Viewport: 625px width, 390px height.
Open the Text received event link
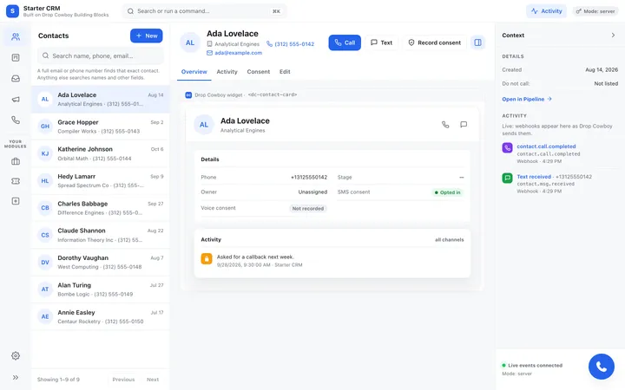pyautogui.click(x=534, y=177)
